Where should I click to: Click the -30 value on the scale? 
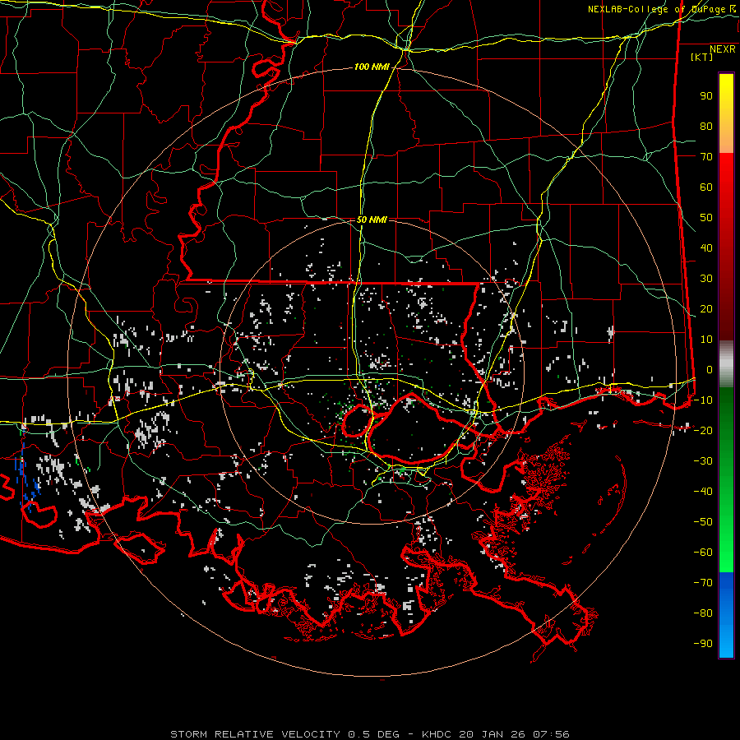(703, 461)
